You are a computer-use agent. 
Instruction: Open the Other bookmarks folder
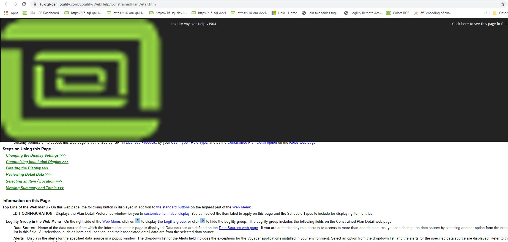tap(500, 13)
